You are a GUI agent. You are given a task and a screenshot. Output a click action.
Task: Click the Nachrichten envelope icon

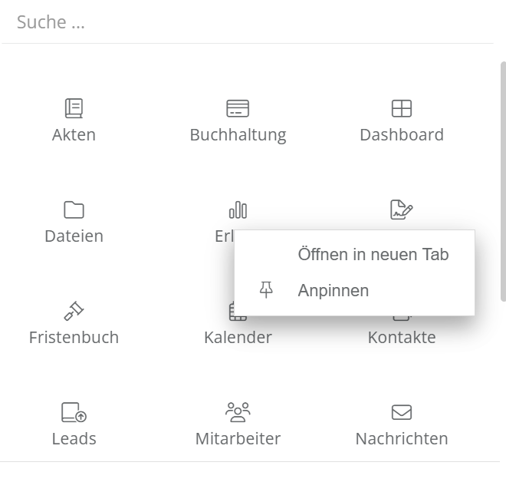click(402, 412)
